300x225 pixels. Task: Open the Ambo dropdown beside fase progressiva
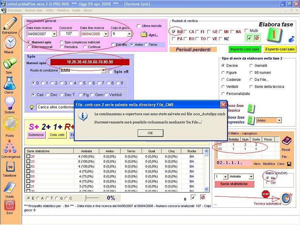tap(279, 120)
